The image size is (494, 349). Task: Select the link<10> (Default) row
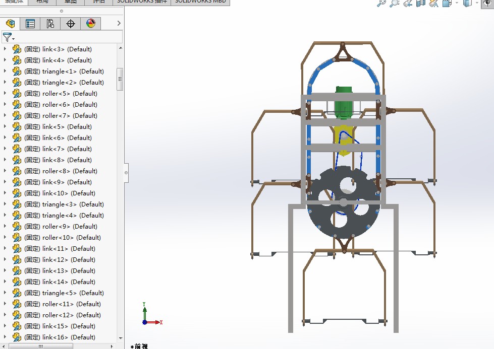[60, 193]
